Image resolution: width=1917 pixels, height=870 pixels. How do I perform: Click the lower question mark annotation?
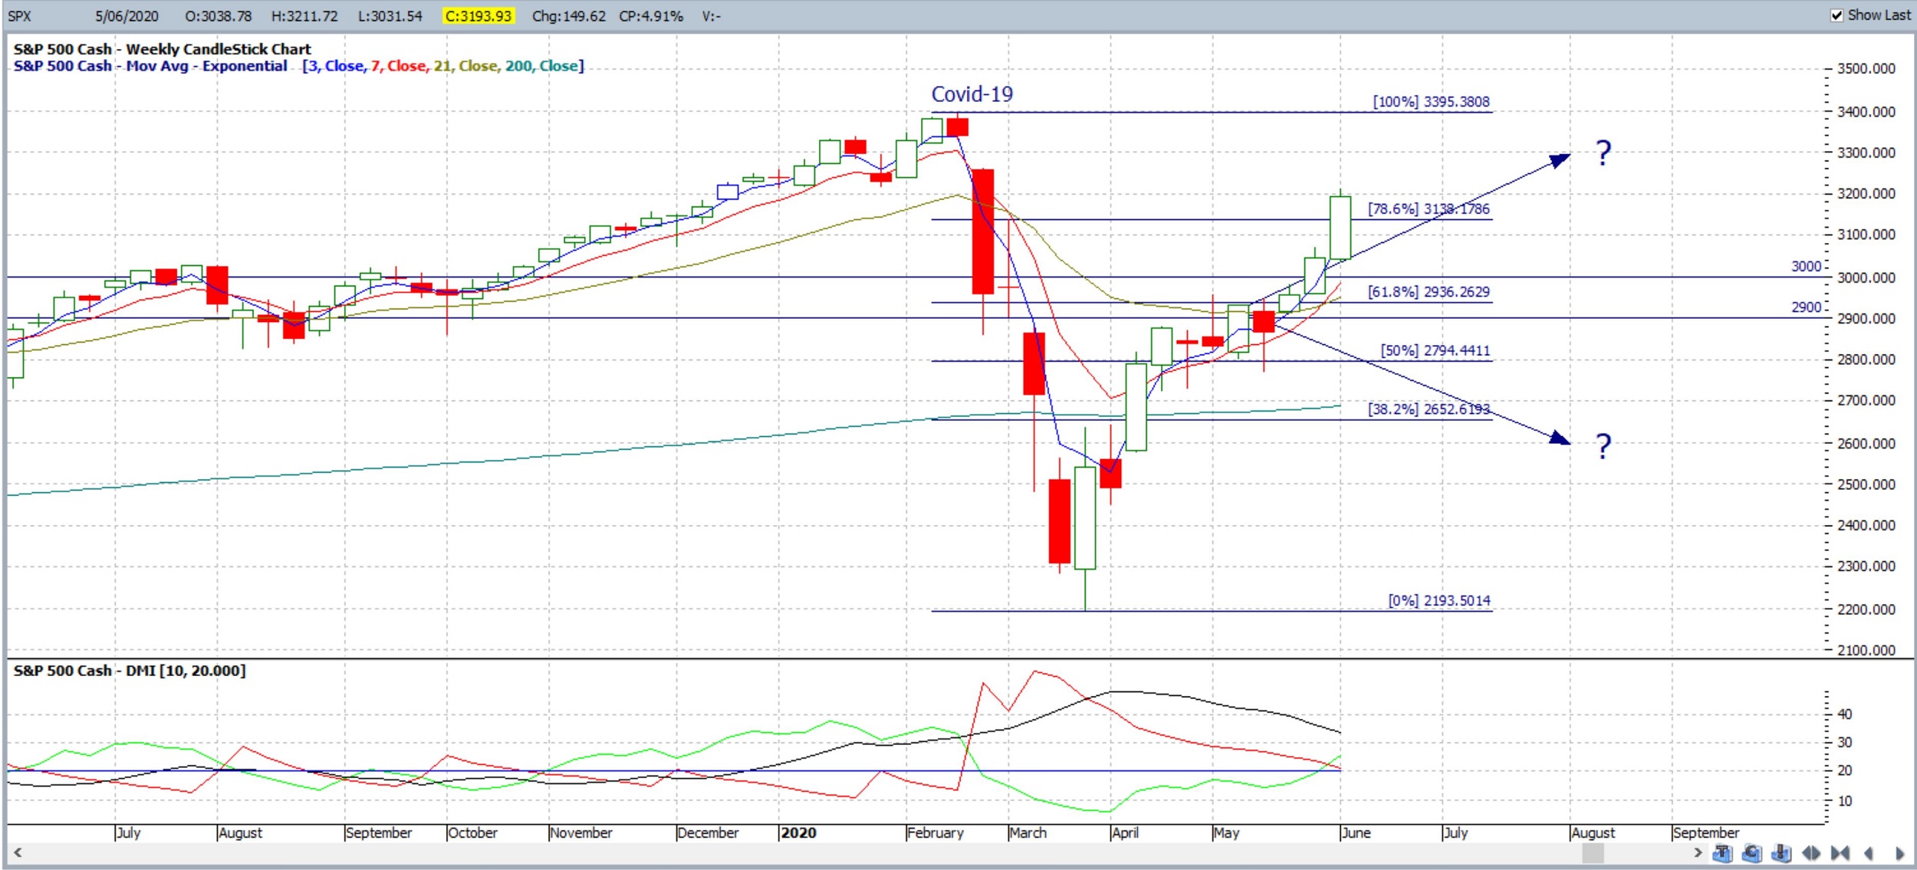click(1603, 446)
